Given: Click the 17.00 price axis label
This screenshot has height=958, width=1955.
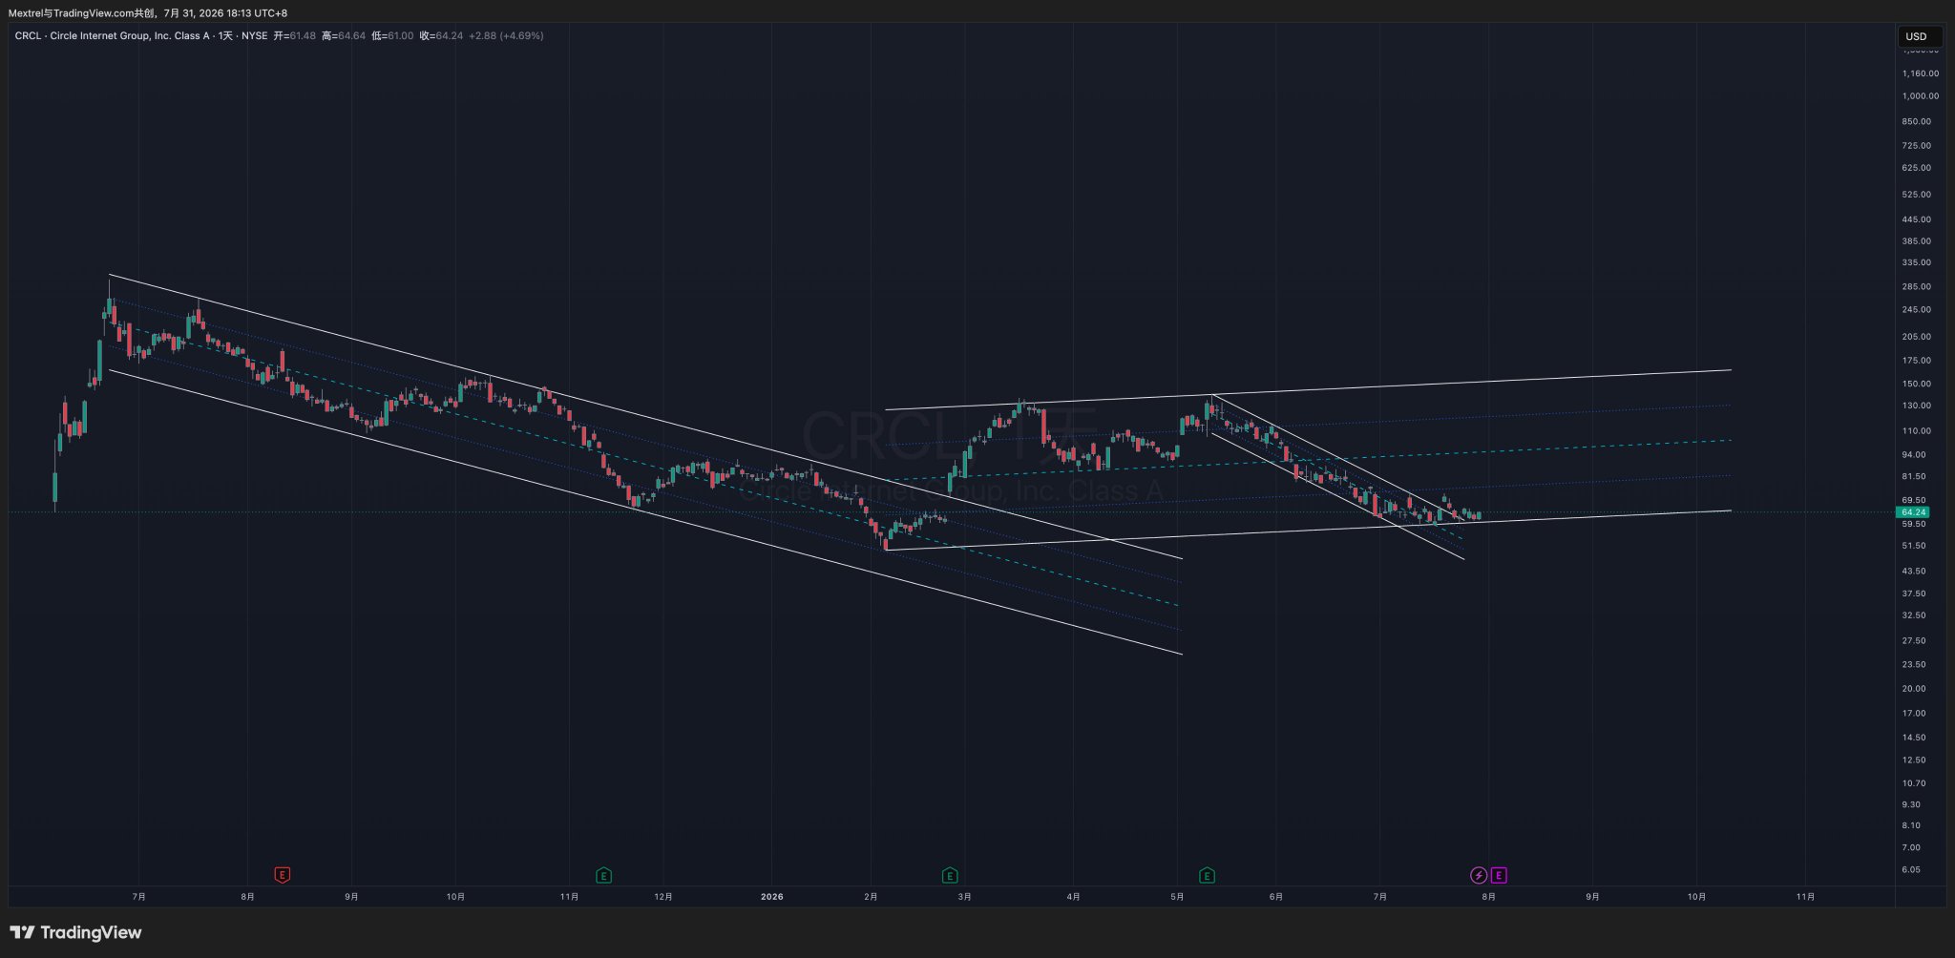Looking at the screenshot, I should (1914, 714).
